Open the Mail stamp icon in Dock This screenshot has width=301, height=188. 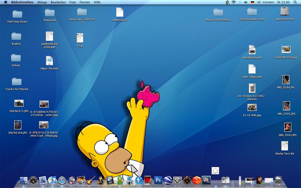(x=43, y=180)
